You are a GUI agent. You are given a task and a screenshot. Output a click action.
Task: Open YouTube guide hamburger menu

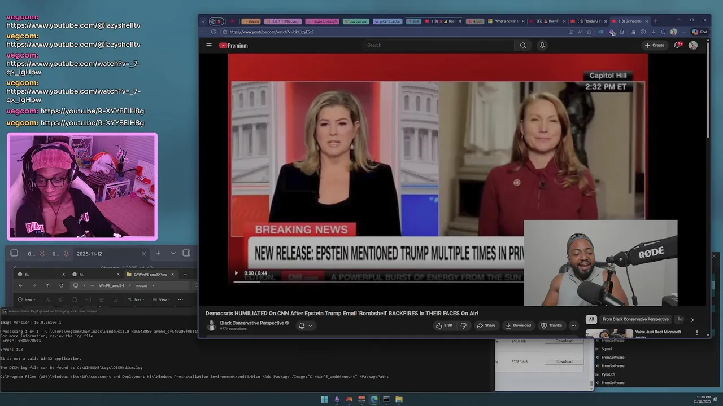click(209, 45)
